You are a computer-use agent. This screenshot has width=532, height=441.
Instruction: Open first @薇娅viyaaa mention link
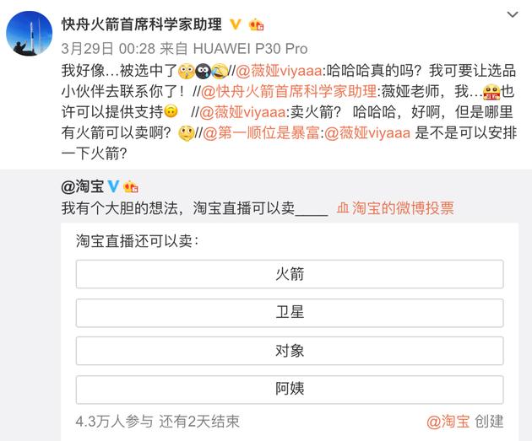[279, 71]
